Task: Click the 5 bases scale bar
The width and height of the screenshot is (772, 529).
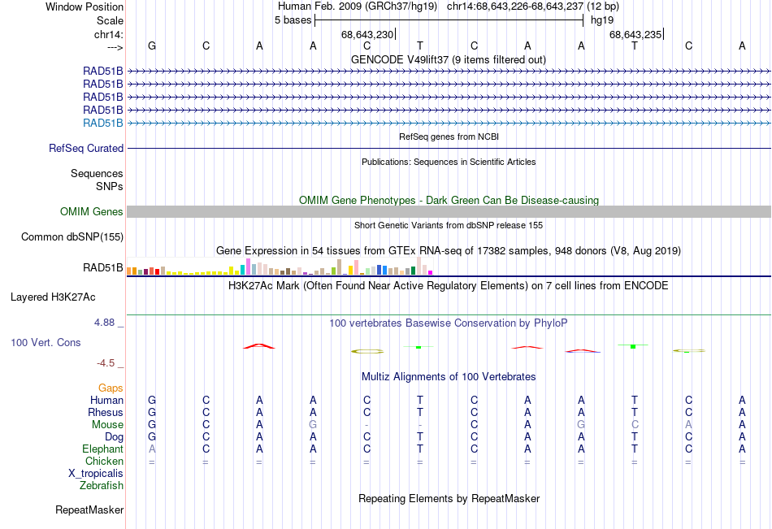Action: [x=449, y=20]
